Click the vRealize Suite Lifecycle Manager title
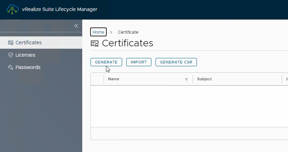 [x=60, y=9]
